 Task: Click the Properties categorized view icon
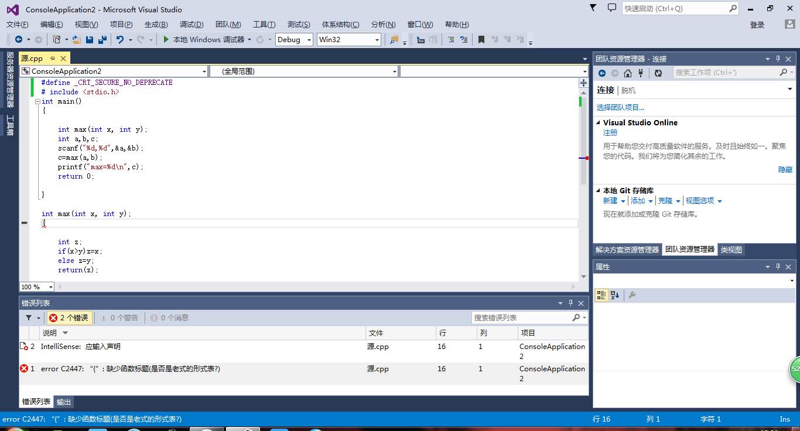[601, 295]
